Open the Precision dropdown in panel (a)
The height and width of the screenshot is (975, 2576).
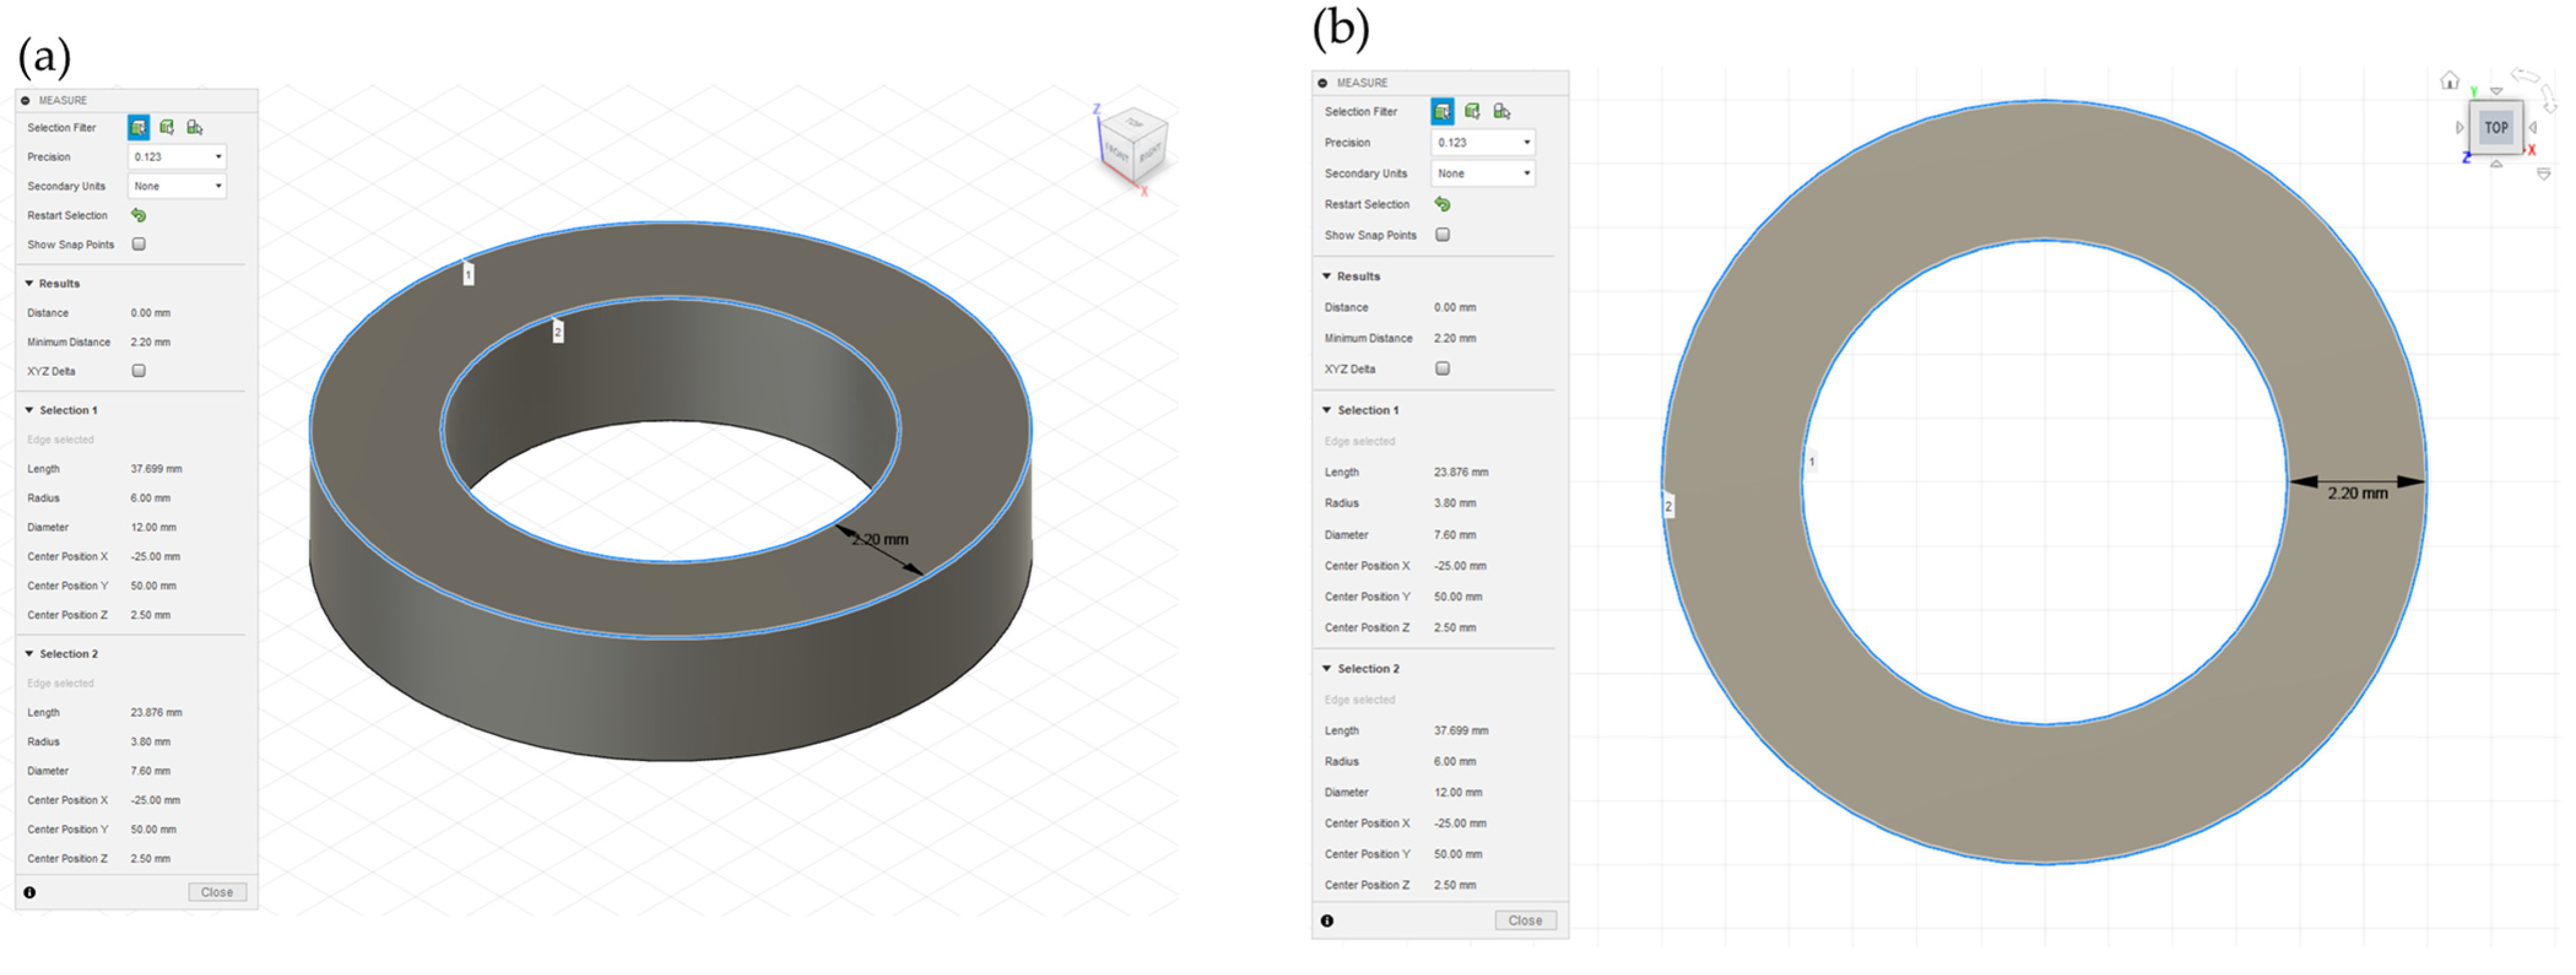pos(177,157)
